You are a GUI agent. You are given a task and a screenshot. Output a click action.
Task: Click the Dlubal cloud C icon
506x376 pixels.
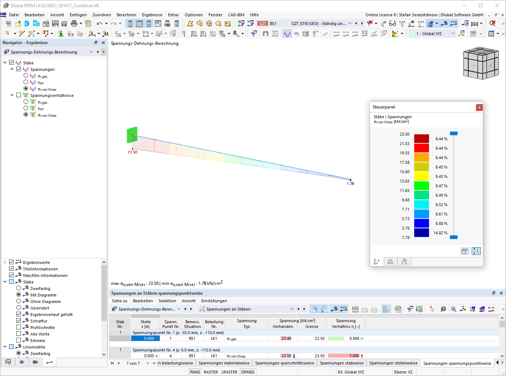[27, 23]
